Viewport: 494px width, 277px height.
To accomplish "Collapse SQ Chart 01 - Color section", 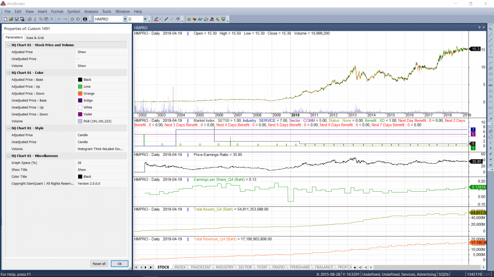I will 8,73.
